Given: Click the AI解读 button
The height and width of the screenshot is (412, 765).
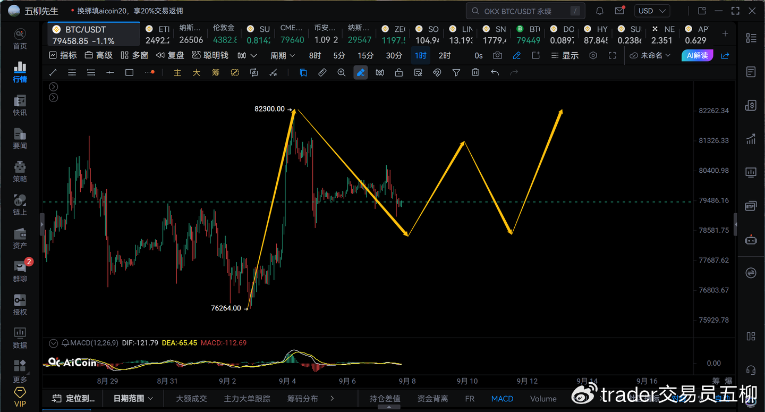Looking at the screenshot, I should (697, 55).
